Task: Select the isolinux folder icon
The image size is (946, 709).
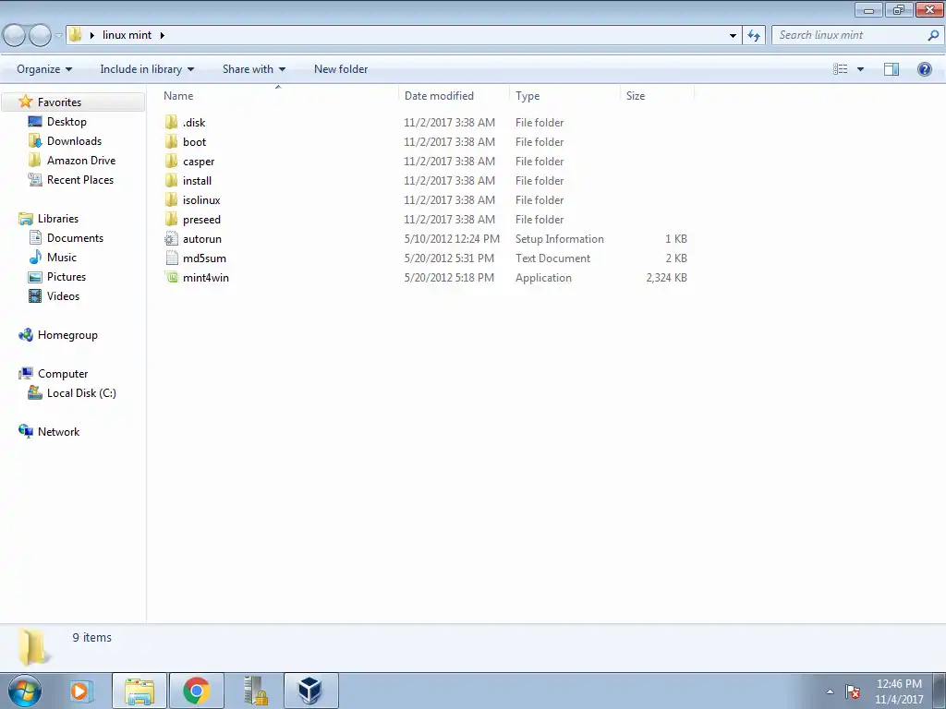Action: (172, 199)
